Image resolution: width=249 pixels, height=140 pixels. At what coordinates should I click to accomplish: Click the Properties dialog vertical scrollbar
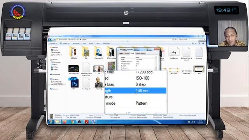point(156,63)
